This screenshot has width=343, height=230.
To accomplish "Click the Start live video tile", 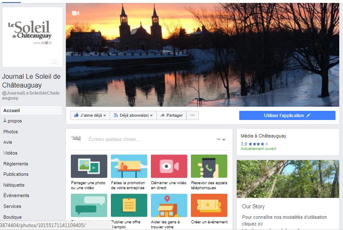I will click(x=169, y=166).
